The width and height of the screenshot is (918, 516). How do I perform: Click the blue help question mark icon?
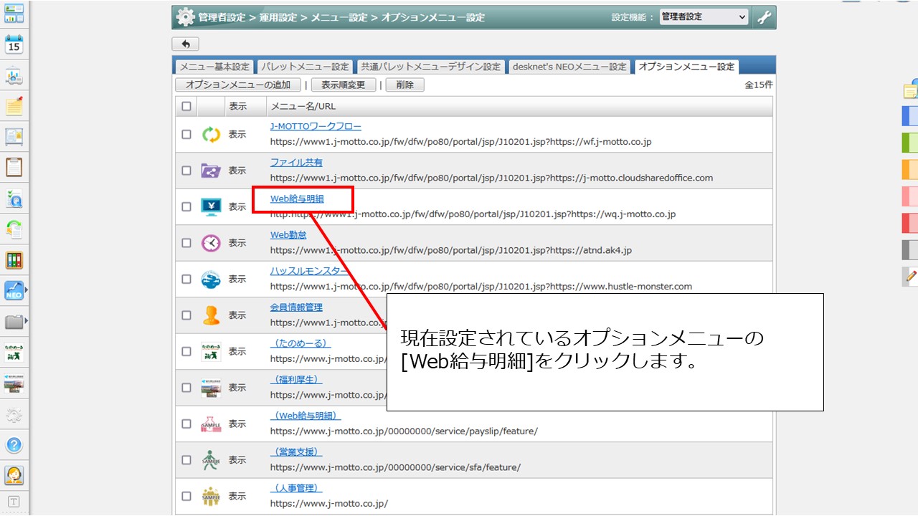(x=14, y=445)
